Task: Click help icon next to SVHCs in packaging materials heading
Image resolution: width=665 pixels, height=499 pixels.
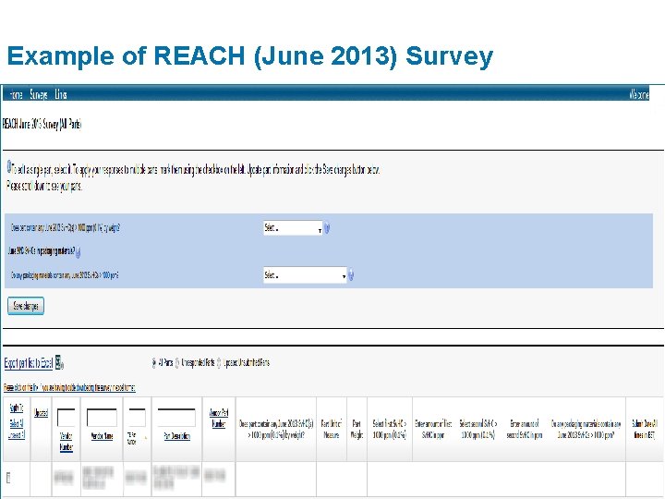Action: (x=79, y=252)
